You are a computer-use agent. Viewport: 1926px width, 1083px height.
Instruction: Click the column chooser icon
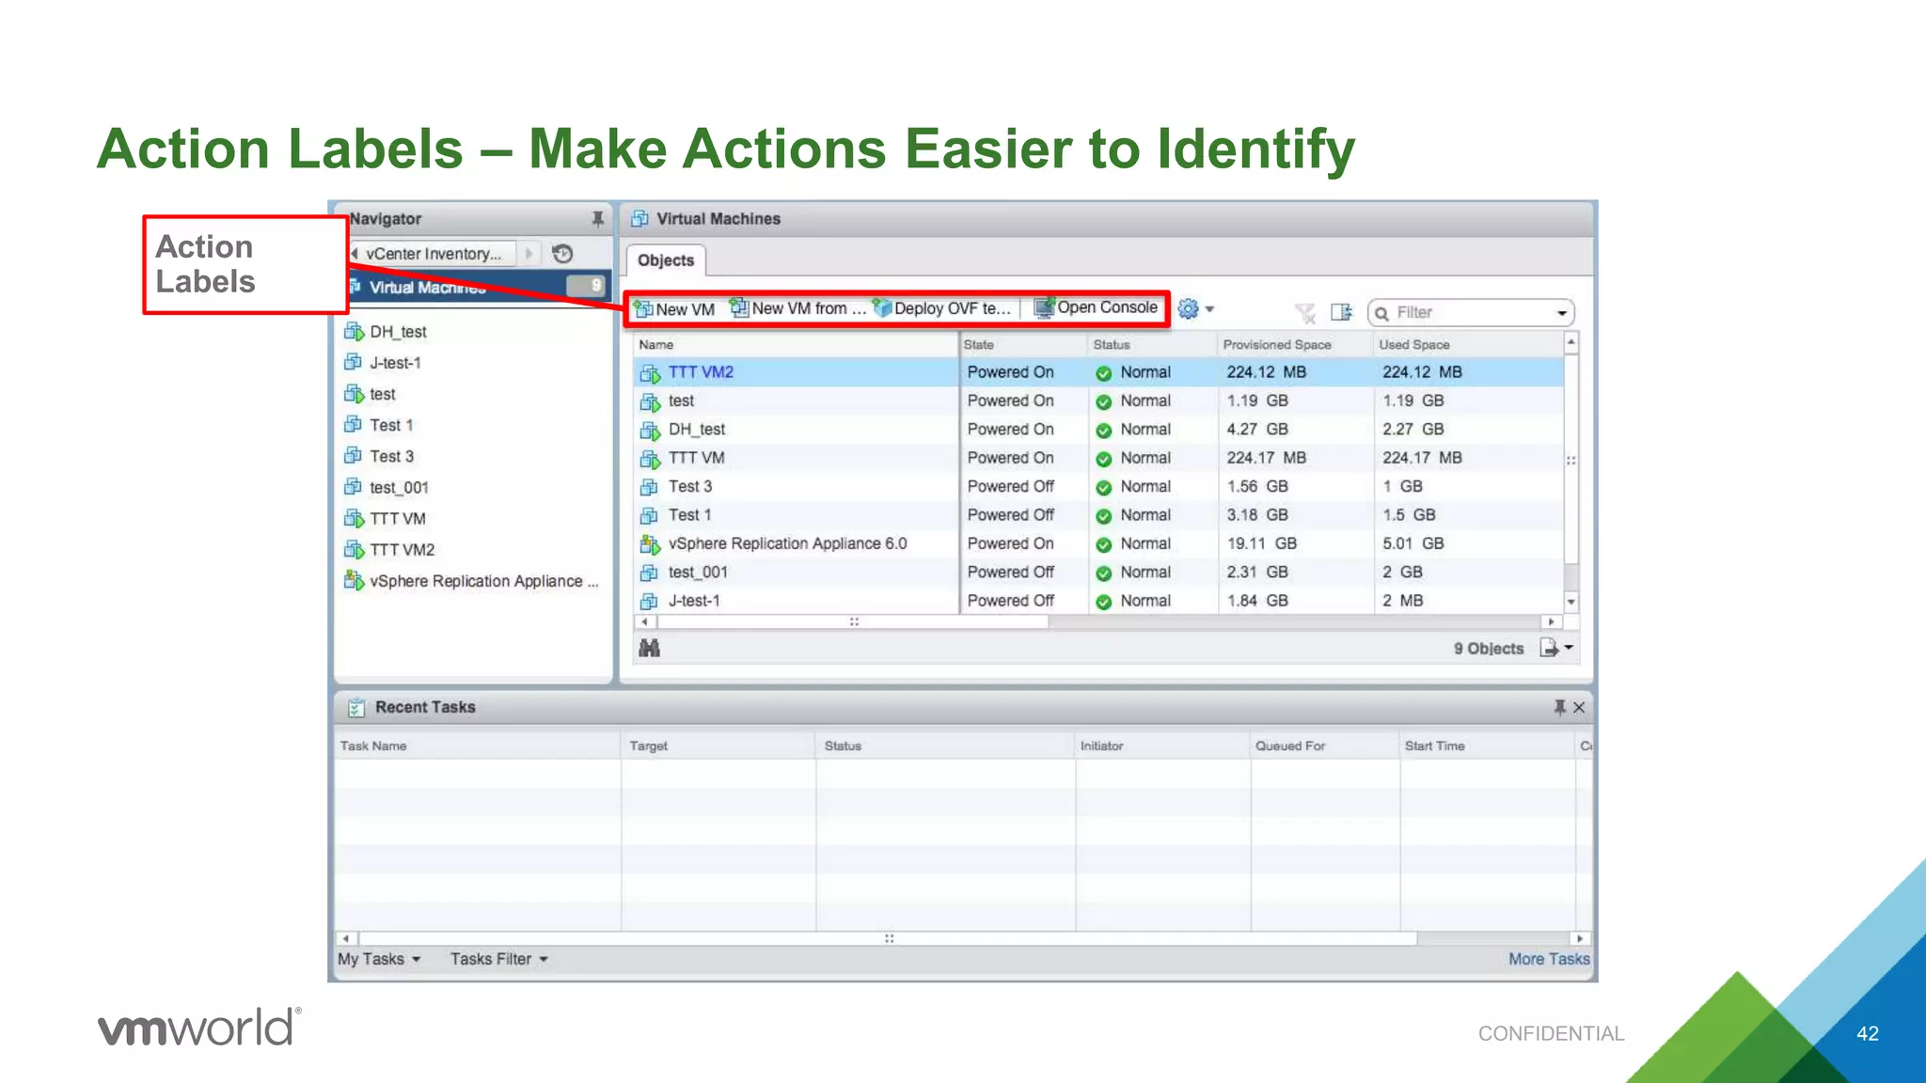click(1341, 312)
